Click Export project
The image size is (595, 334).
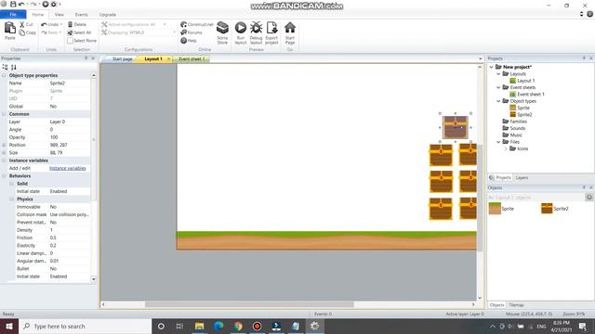click(x=271, y=33)
